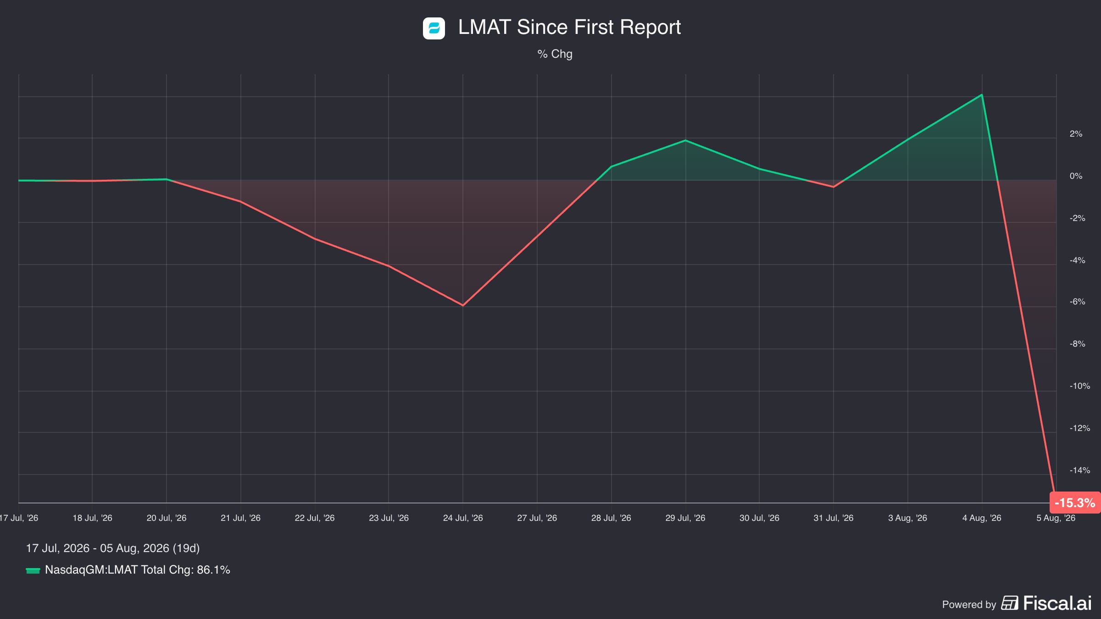Click the "24 Jul, '26" x-axis label

point(463,518)
